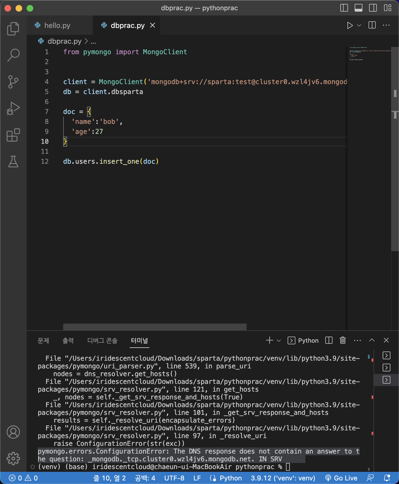Start Go Live server
Viewport: 399px width, 484px height.
coord(341,478)
